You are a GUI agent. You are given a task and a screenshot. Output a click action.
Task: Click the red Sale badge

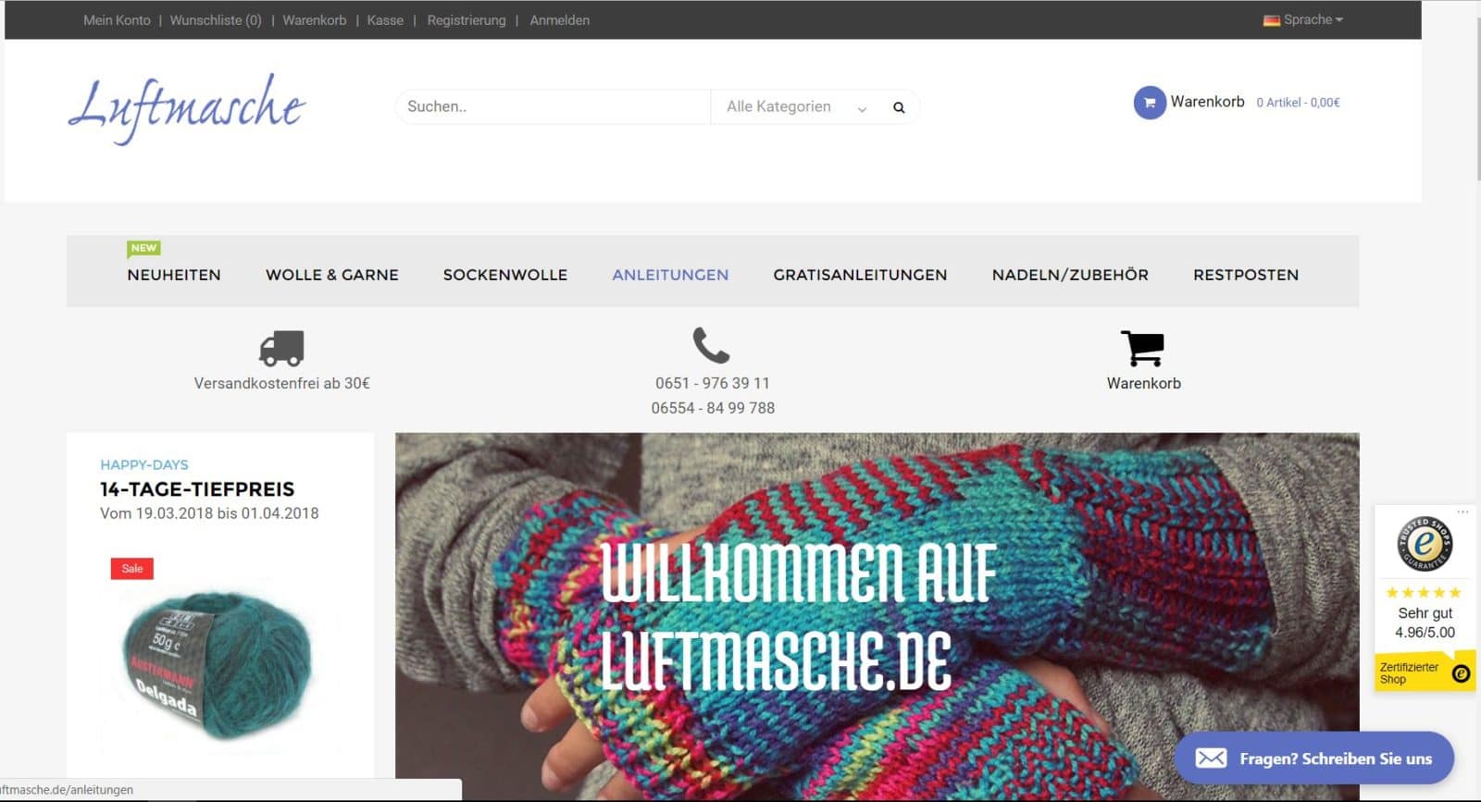(x=131, y=569)
